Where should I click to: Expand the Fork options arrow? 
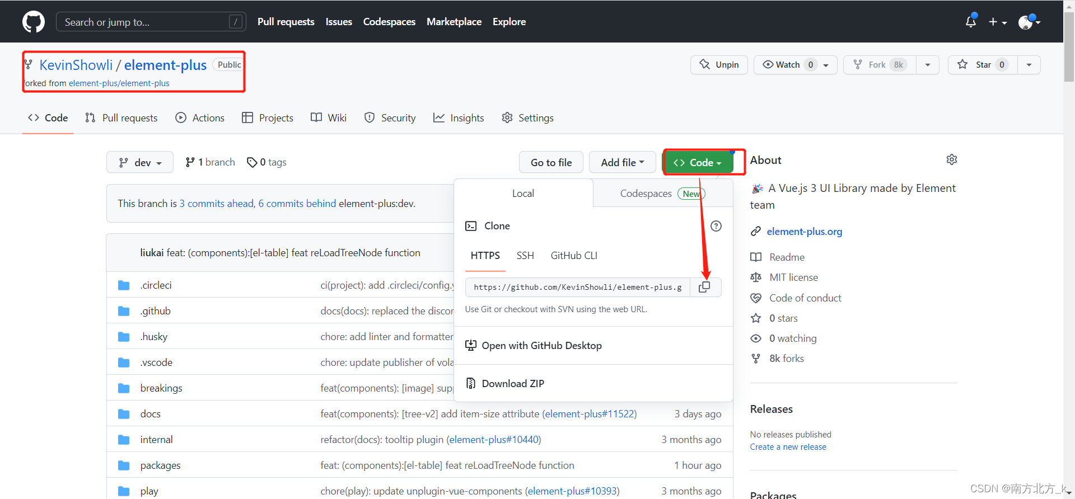click(928, 65)
